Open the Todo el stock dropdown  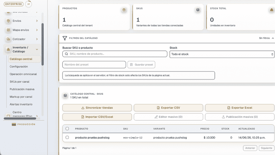(222, 54)
